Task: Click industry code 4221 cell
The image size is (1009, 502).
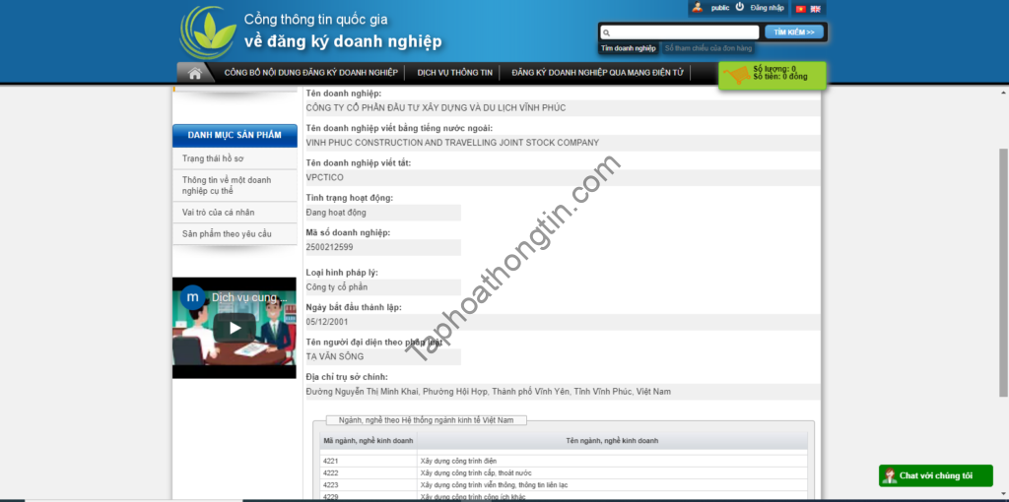Action: pos(369,461)
